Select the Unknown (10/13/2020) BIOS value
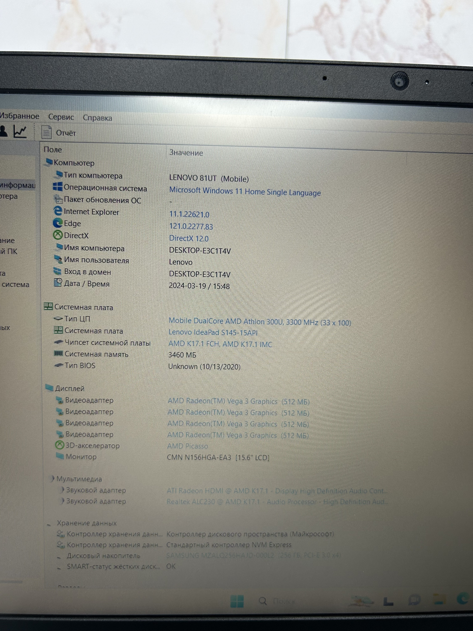Screen dimensions: 473x631 [204, 366]
